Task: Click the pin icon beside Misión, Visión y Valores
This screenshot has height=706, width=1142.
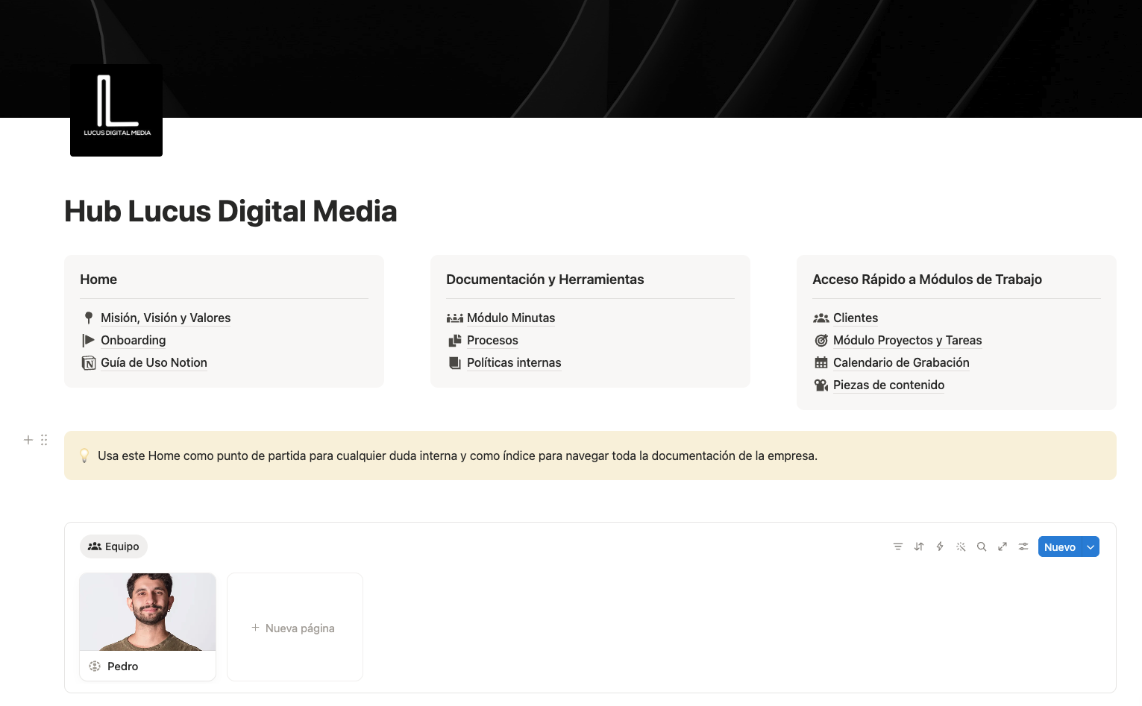Action: (89, 318)
